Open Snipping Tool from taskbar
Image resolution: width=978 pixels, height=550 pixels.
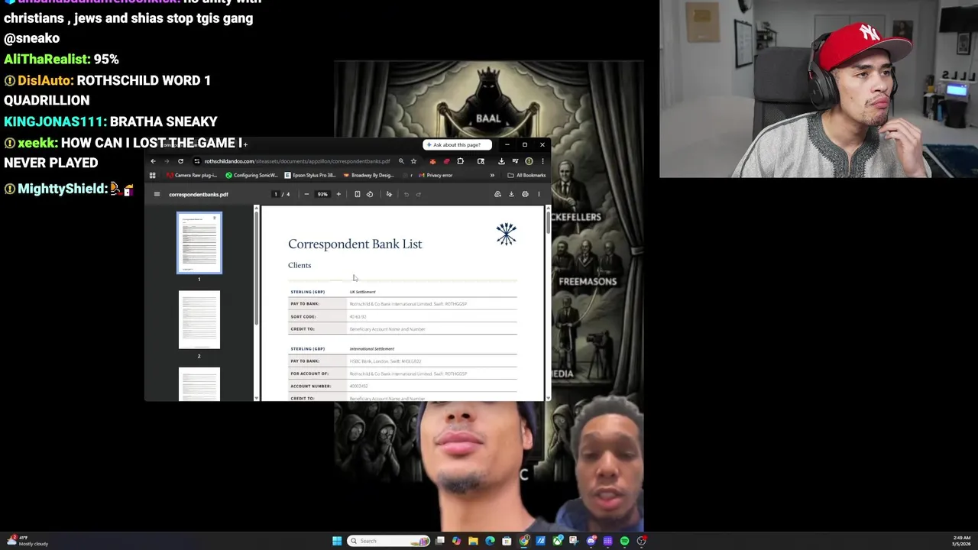point(574,541)
